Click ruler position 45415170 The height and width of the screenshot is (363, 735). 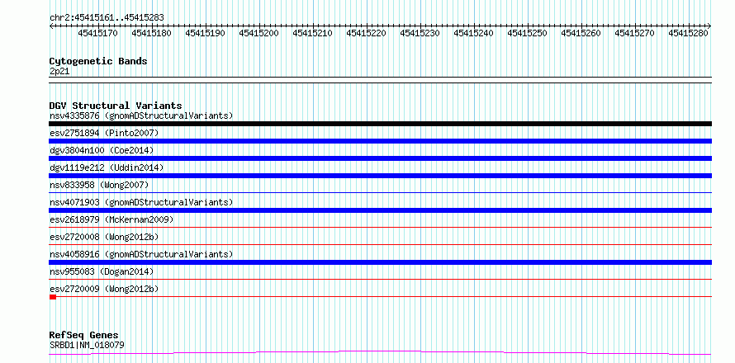tap(97, 33)
